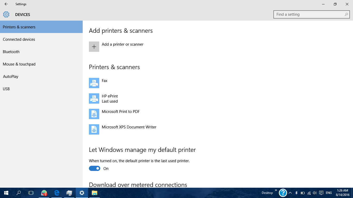Screen dimensions: 353x198
Task: Expand the Desktop toolbar double chevron
Action: pyautogui.click(x=276, y=191)
